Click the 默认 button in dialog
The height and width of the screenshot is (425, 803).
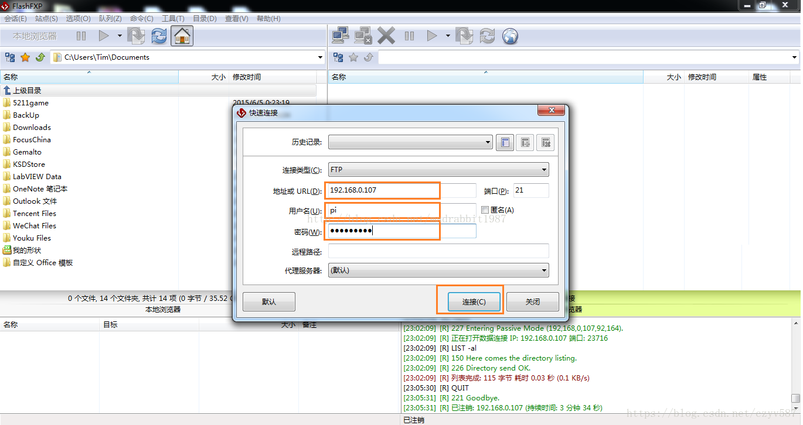(269, 302)
